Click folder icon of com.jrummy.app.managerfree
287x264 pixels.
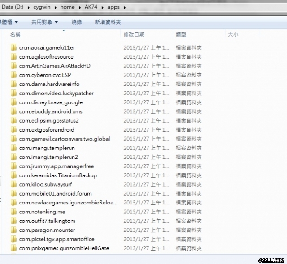pos(14,166)
